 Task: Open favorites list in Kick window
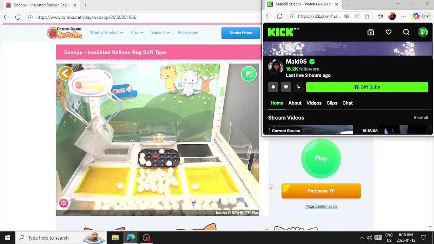pyautogui.click(x=381, y=16)
